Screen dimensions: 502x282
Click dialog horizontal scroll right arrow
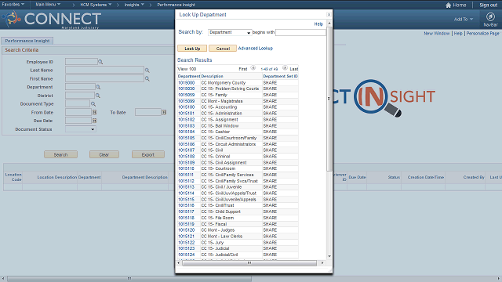[322, 263]
